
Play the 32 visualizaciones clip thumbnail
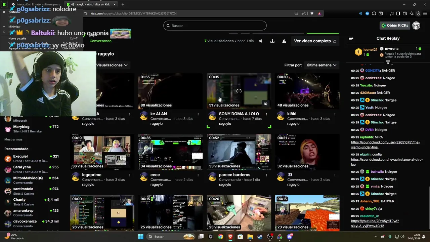307,152
